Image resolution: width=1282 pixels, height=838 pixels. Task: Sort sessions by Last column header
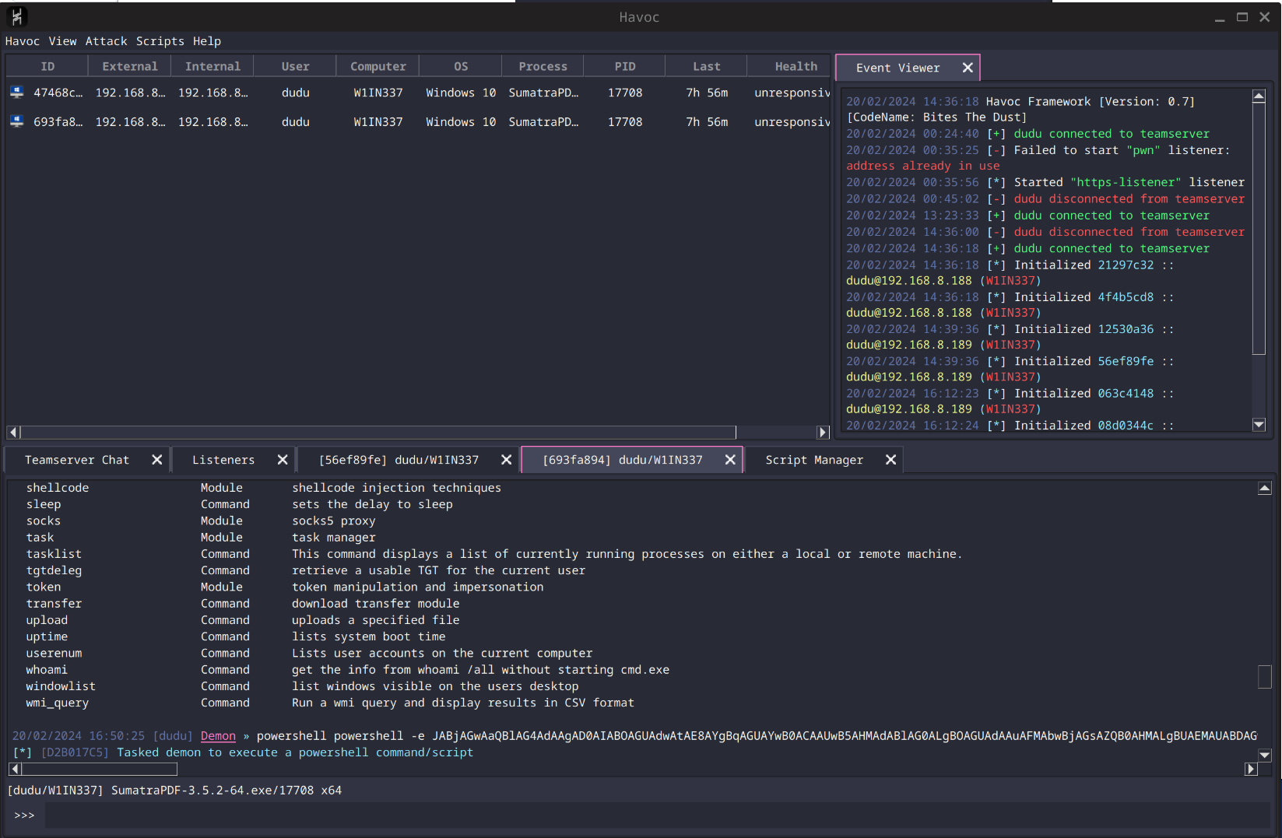pyautogui.click(x=707, y=66)
